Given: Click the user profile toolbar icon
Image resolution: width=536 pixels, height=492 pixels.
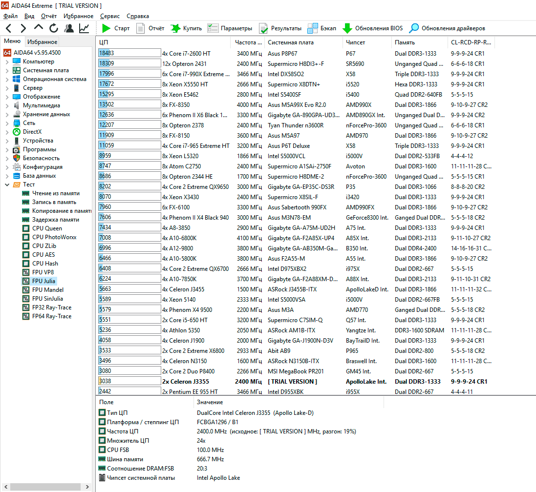Looking at the screenshot, I should 69,28.
